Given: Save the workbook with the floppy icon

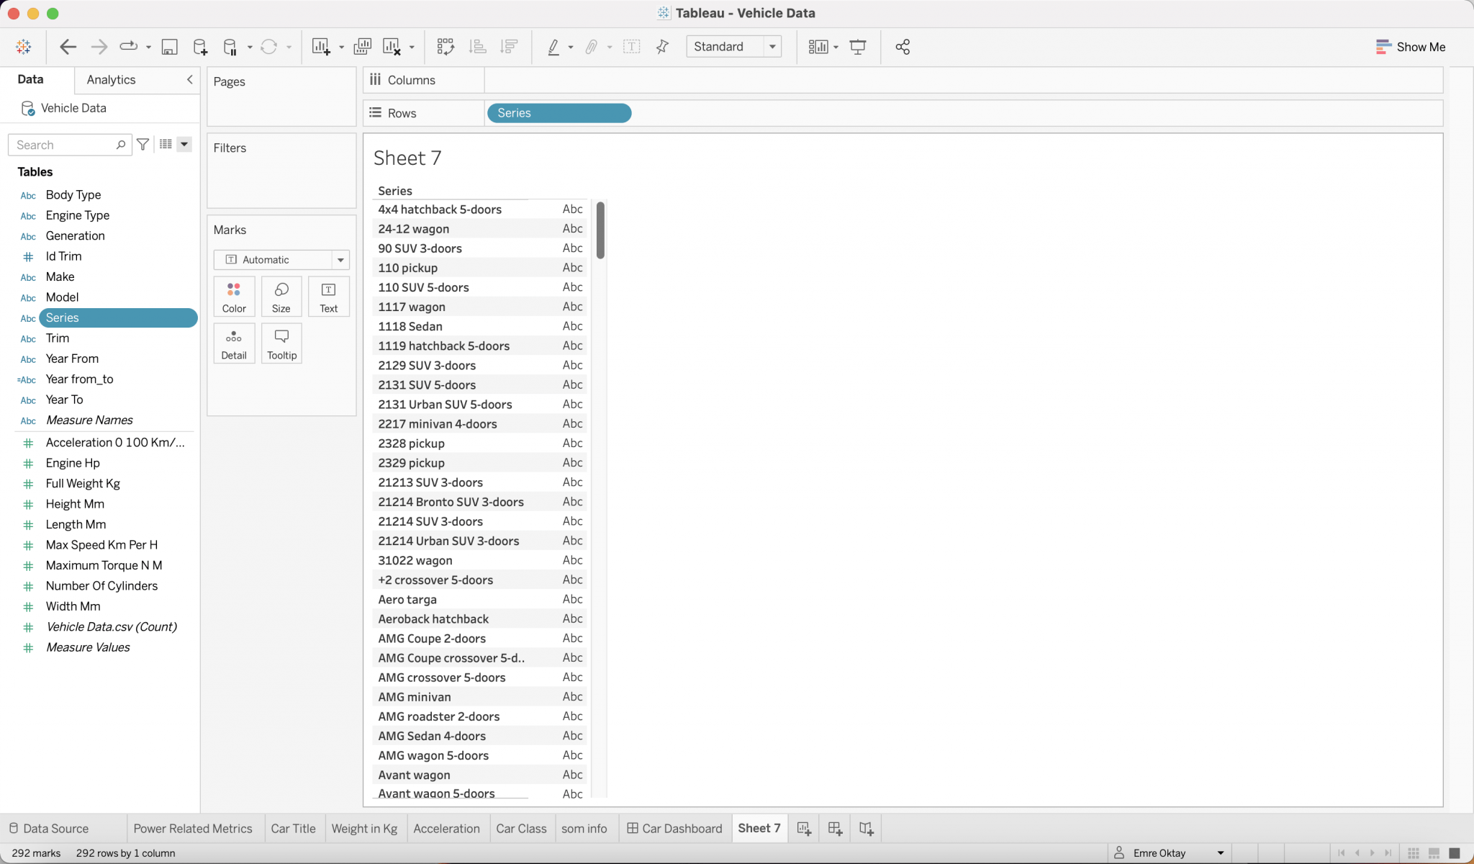Looking at the screenshot, I should pyautogui.click(x=169, y=47).
